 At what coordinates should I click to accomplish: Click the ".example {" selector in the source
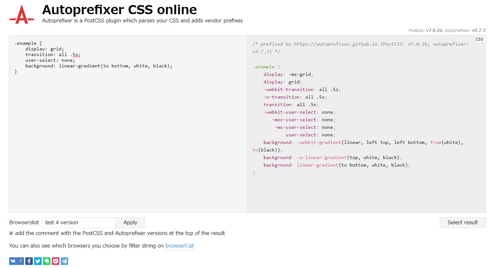coord(28,43)
